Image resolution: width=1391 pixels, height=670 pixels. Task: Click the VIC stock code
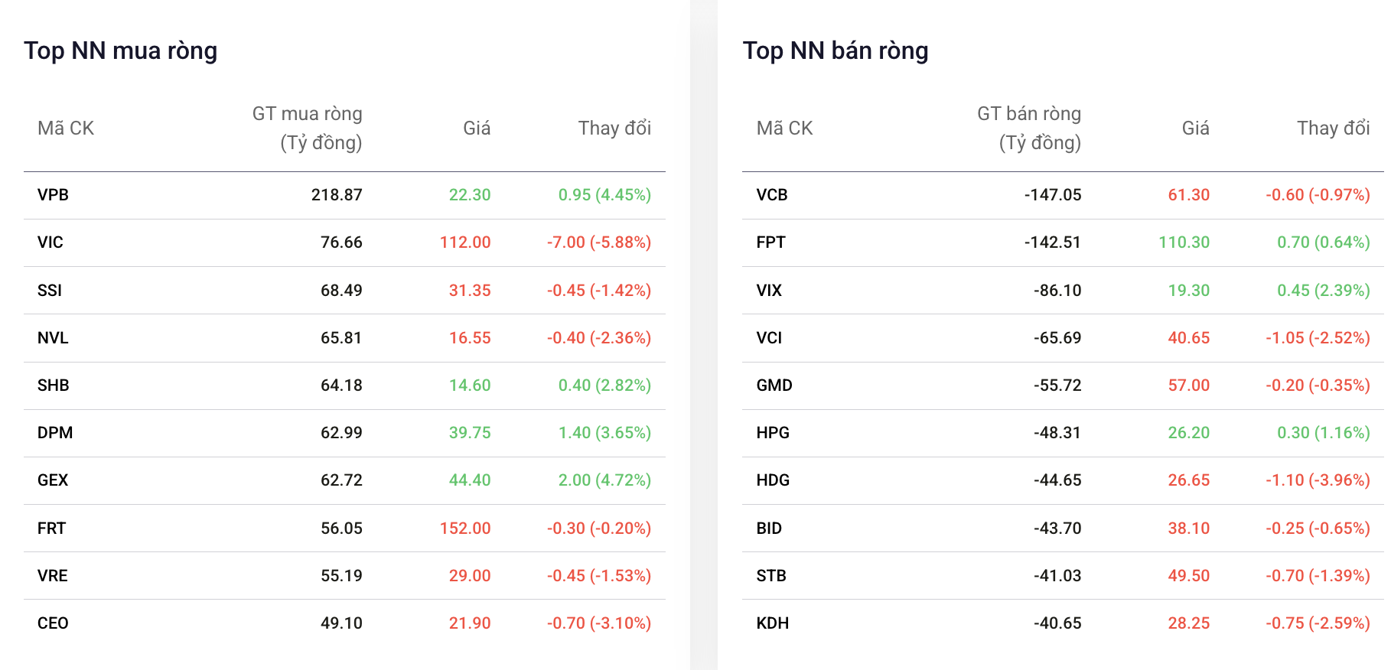point(50,242)
